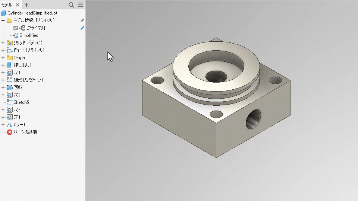Expand the 回転1 feature

pyautogui.click(x=3, y=87)
